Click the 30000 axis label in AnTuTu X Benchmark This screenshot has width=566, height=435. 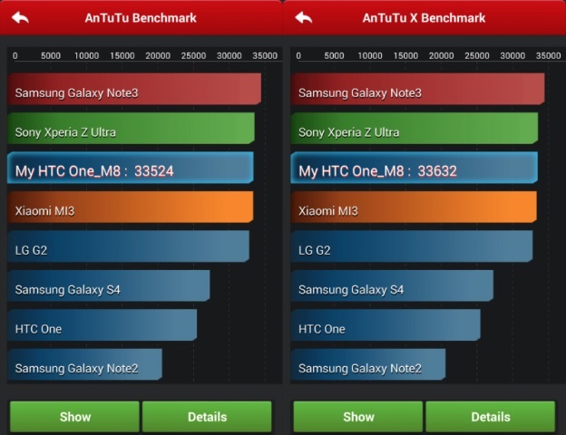tap(512, 55)
